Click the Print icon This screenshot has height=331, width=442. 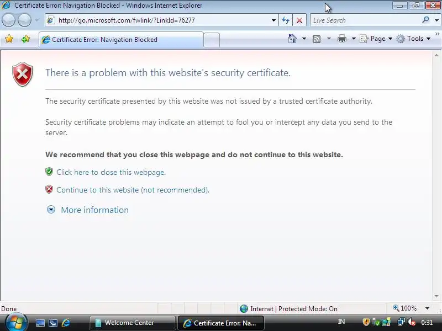341,39
